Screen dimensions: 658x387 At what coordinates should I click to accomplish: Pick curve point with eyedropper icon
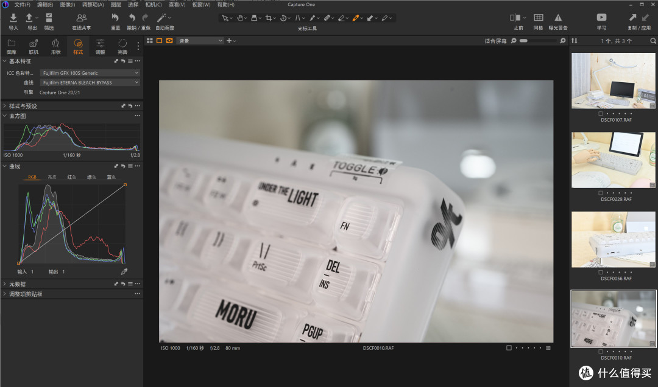click(x=124, y=271)
